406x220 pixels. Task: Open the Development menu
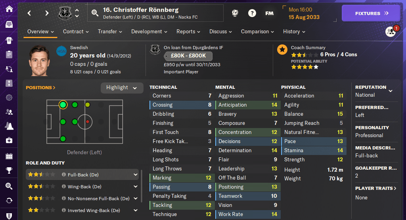(149, 32)
